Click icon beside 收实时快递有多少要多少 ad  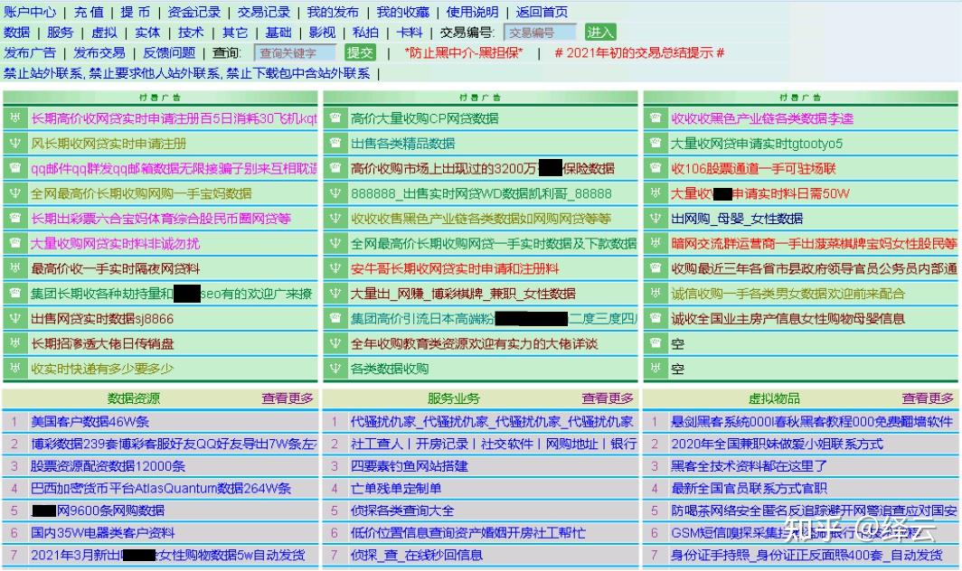click(15, 368)
